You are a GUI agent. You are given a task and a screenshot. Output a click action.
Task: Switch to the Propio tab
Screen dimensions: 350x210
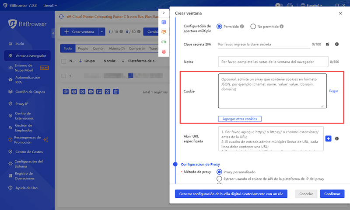click(x=83, y=48)
